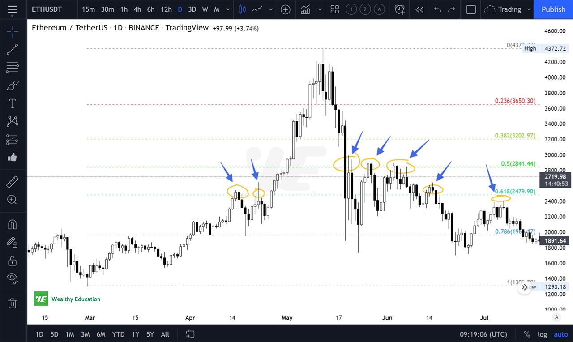Viewport: 573px width, 342px height.
Task: Set date range to 1D
Action: (x=39, y=334)
